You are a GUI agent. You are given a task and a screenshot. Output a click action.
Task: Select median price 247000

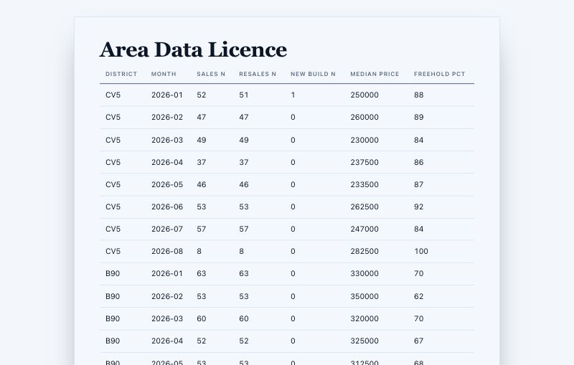tap(364, 229)
